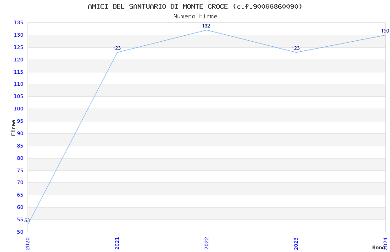390x252 pixels.
Task: Click the data label 130 at year 2024
Action: pos(385,31)
